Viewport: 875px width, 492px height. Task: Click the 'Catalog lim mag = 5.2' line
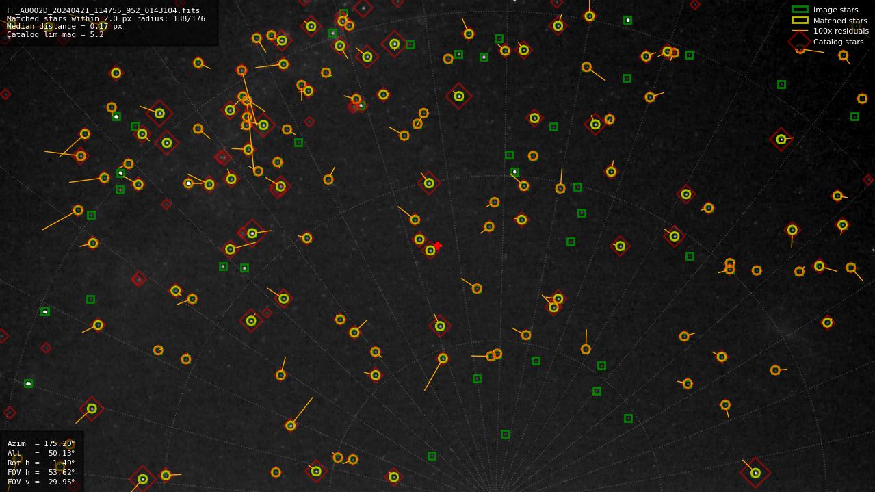55,34
